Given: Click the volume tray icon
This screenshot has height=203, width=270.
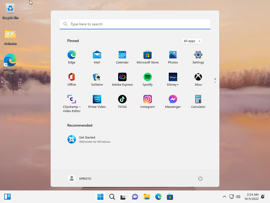Looking at the screenshot, I should coord(238,197).
